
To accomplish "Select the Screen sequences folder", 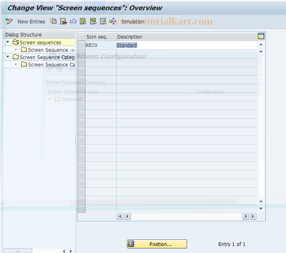I will point(40,43).
